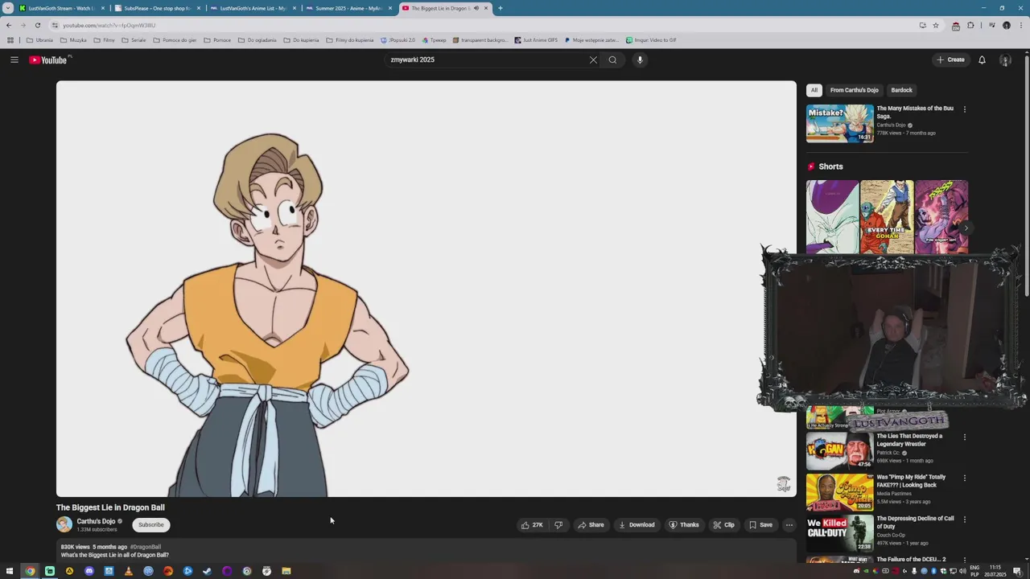
Task: Open Windows Start menu
Action: coord(10,571)
